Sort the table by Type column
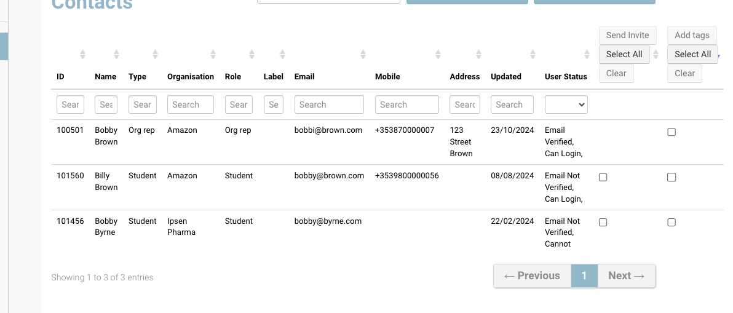The image size is (733, 313). point(156,55)
